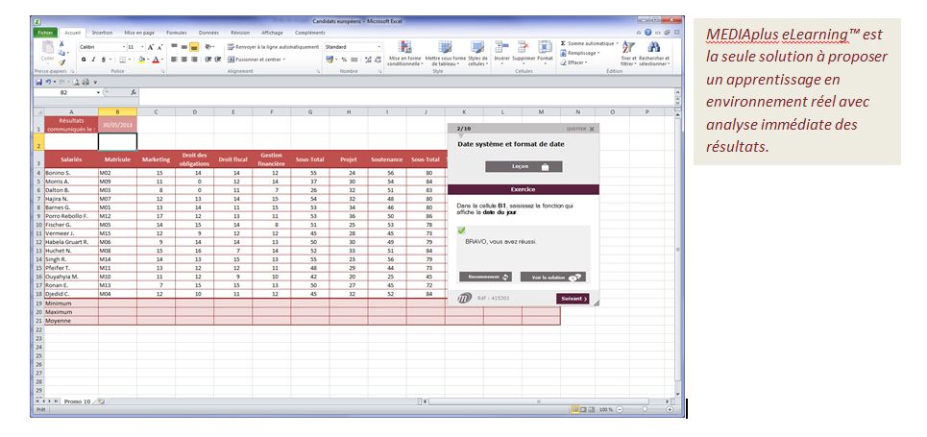Click column header G
Image resolution: width=927 pixels, height=437 pixels.
coord(309,111)
